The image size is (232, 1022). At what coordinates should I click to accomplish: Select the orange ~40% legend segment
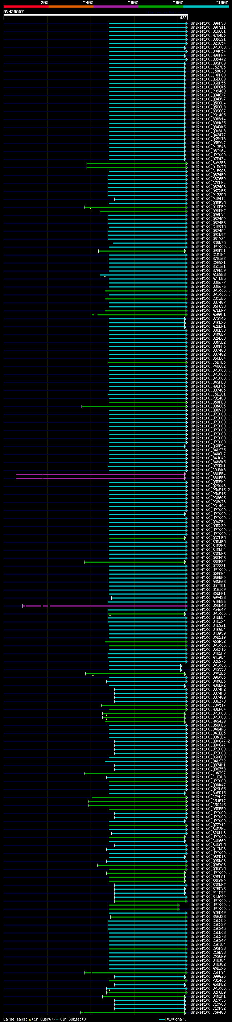pos(71,7)
